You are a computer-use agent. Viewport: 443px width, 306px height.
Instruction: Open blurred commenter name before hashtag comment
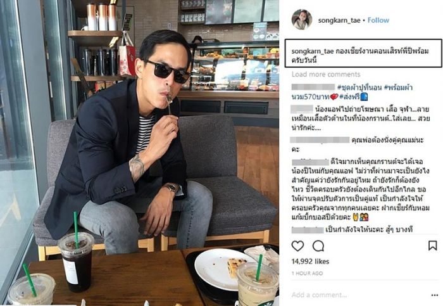tap(313, 87)
